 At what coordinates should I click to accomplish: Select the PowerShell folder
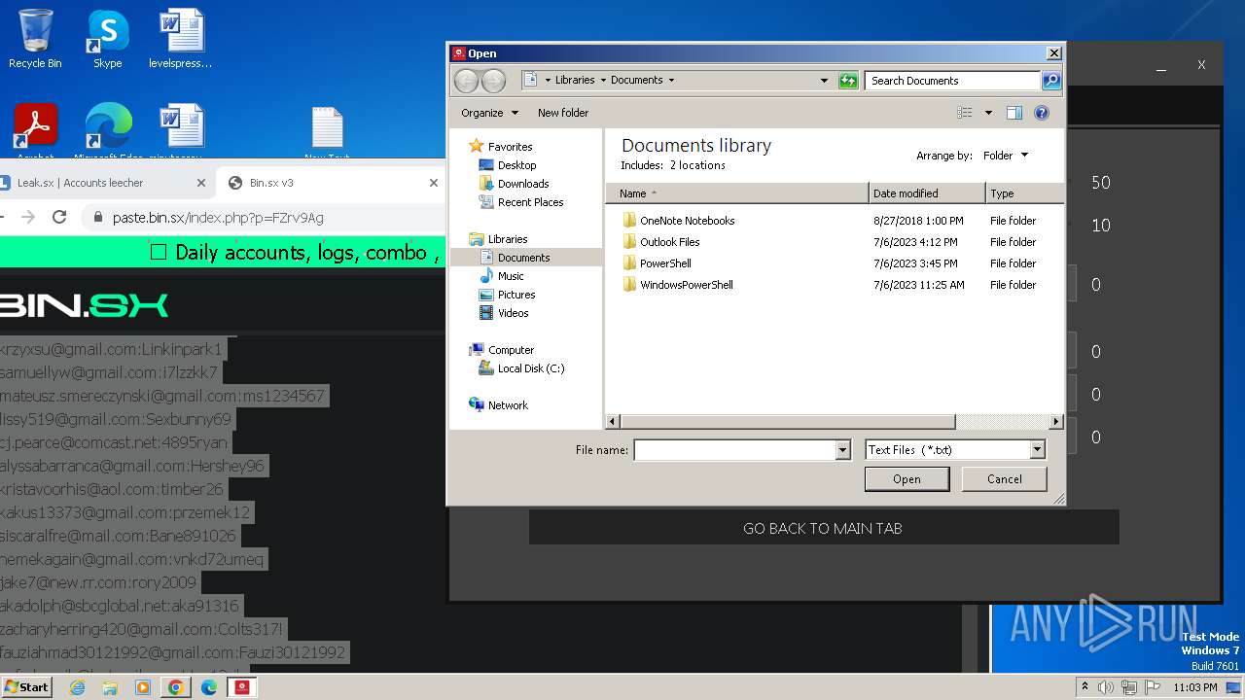pos(665,263)
